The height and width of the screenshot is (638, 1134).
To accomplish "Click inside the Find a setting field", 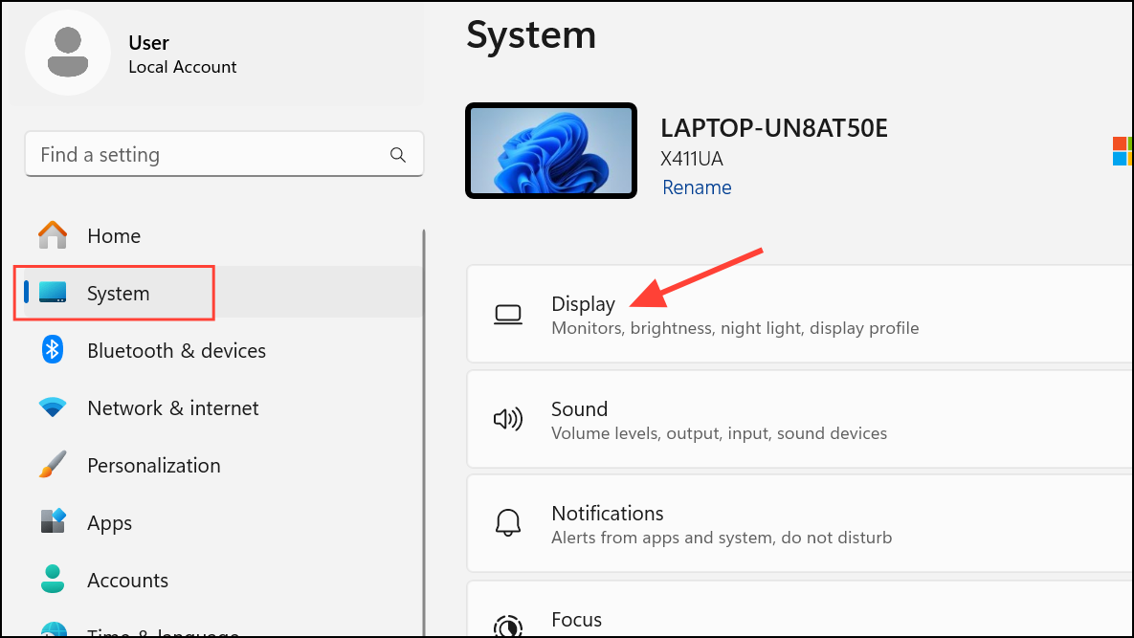I will [191, 154].
